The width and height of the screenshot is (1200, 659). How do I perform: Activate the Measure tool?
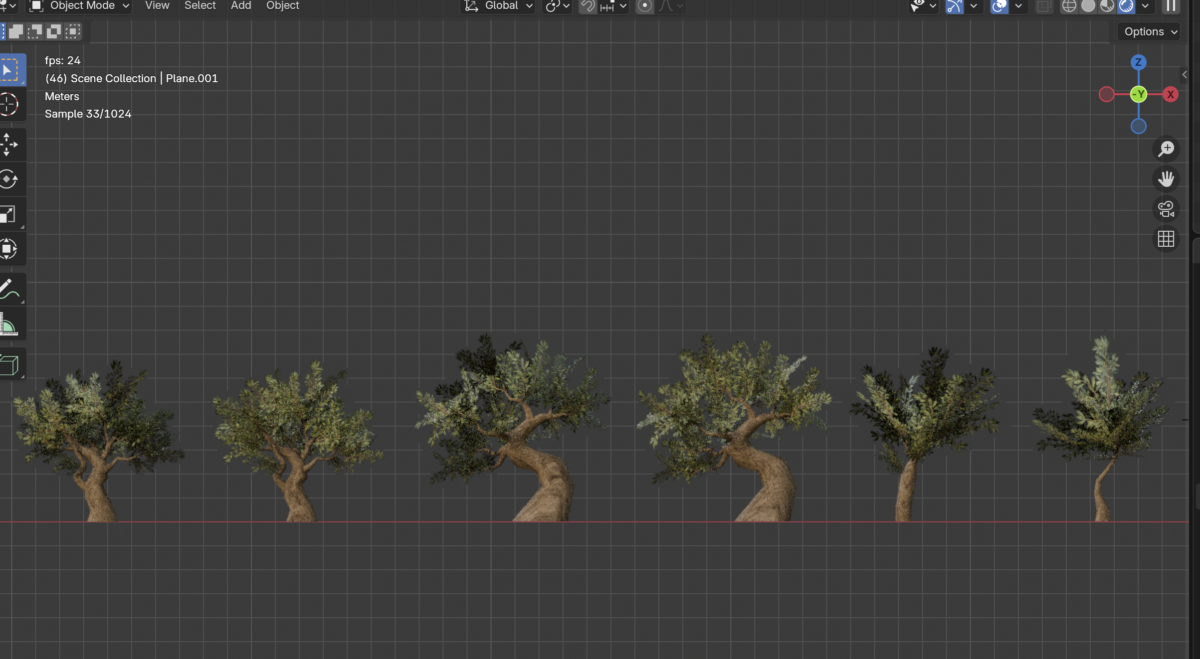[9, 325]
